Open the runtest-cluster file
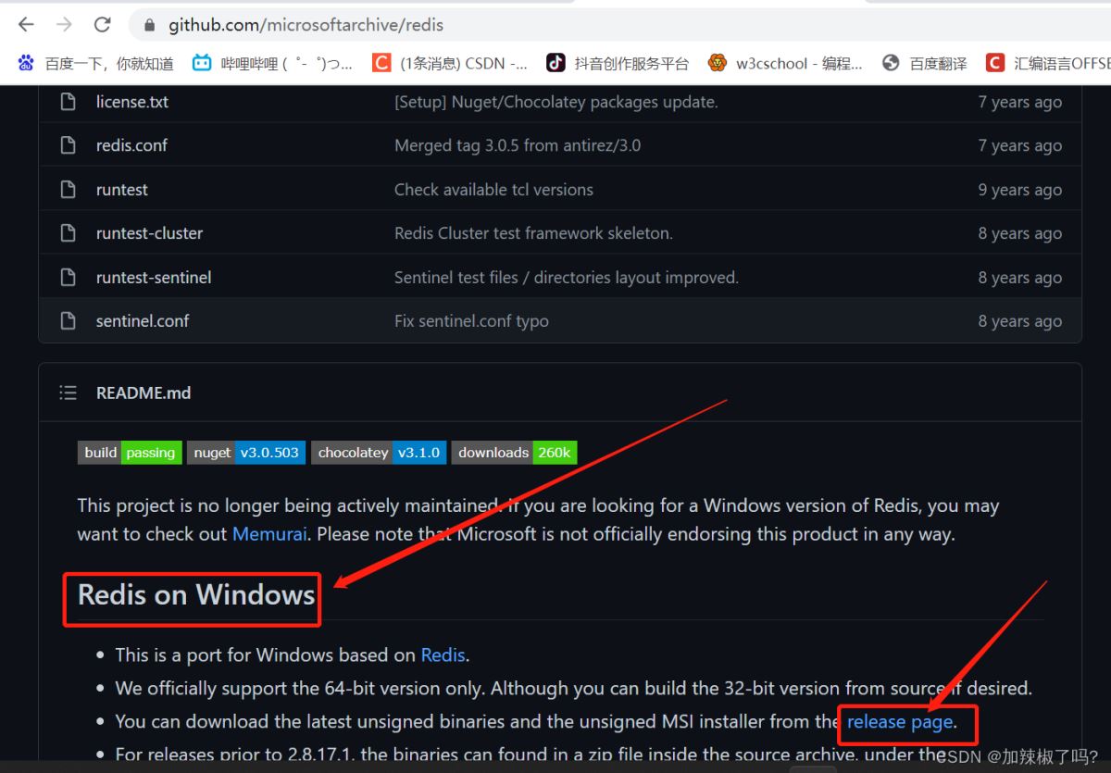1111x773 pixels. click(x=149, y=233)
